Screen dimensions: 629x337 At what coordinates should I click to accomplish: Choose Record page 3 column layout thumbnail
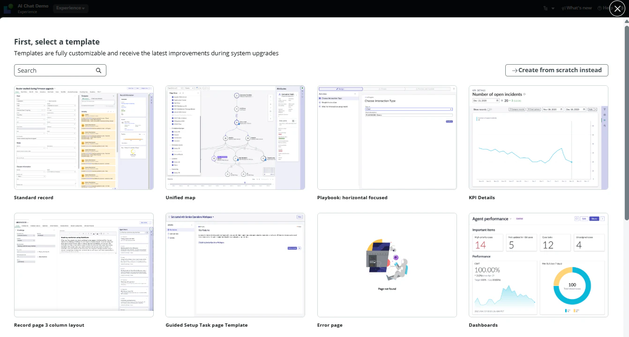[x=84, y=265]
